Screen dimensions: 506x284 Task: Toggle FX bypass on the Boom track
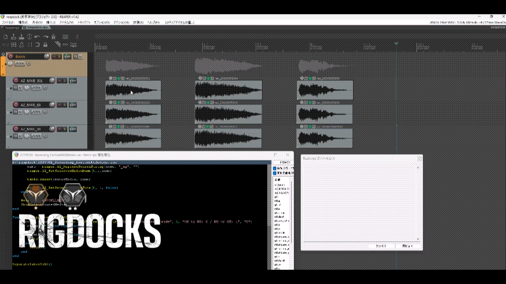80,56
